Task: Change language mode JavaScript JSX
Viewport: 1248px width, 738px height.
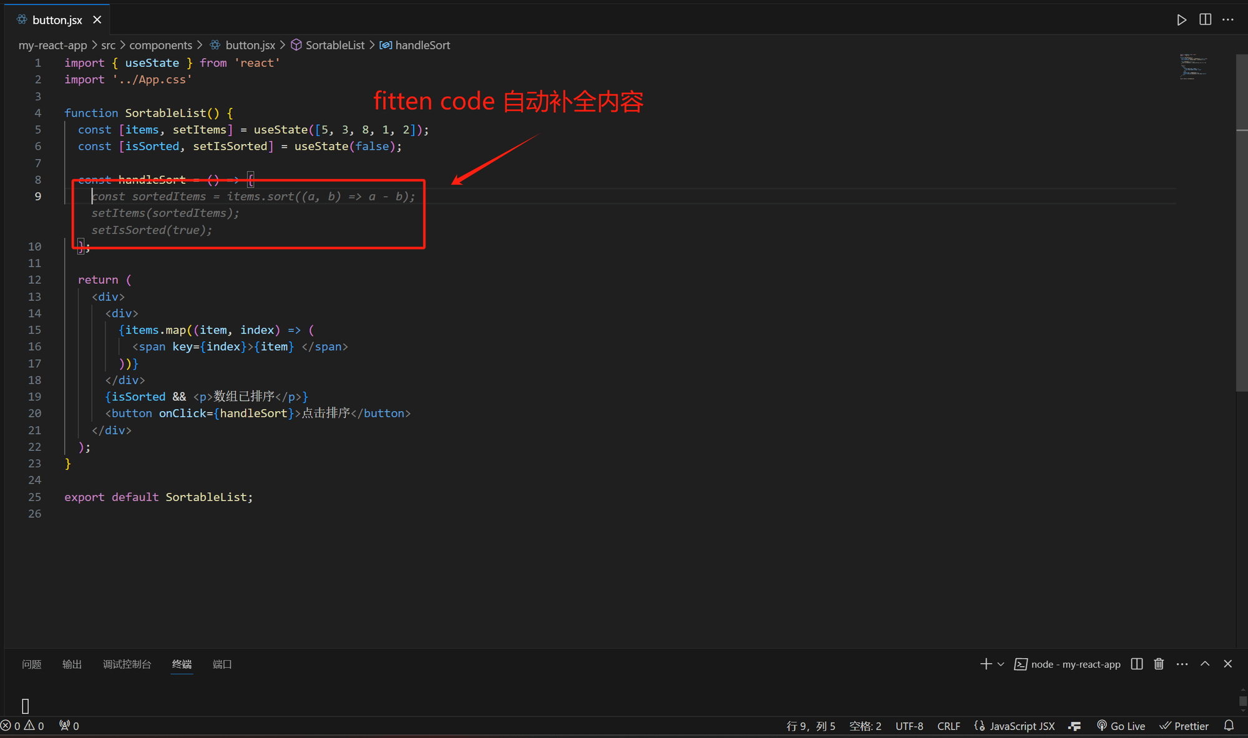Action: click(1015, 726)
